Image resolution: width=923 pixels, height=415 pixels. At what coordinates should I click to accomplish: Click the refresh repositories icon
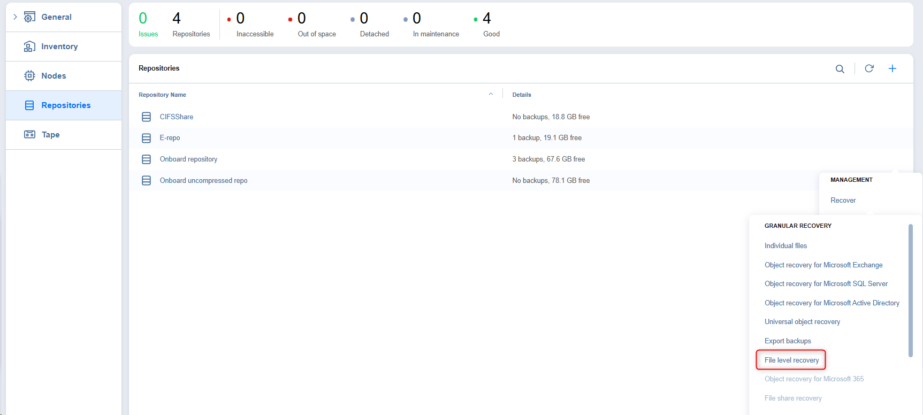coord(869,68)
